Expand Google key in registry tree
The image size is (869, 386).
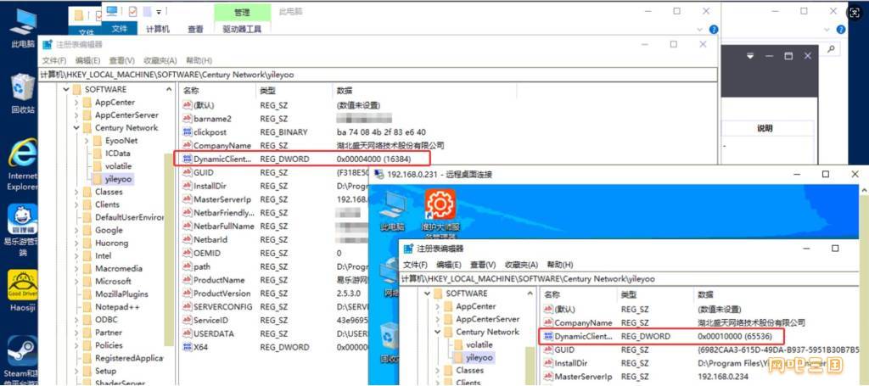(x=77, y=231)
